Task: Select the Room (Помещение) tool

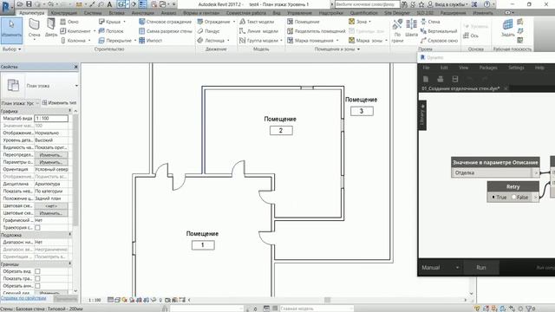Action: click(x=304, y=22)
